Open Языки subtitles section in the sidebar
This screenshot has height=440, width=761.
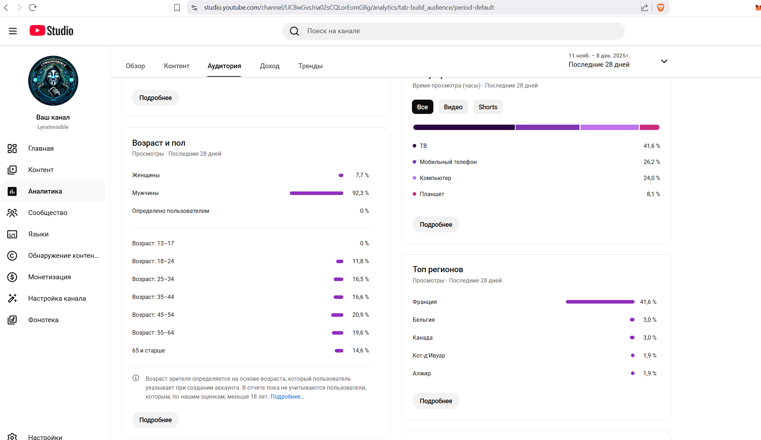coord(38,234)
